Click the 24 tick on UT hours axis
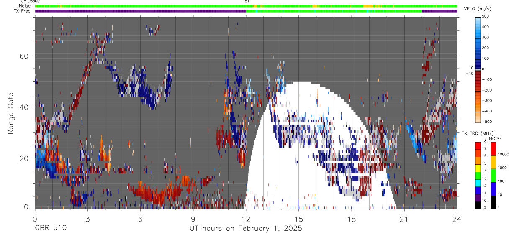The width and height of the screenshot is (514, 237). pos(457,219)
